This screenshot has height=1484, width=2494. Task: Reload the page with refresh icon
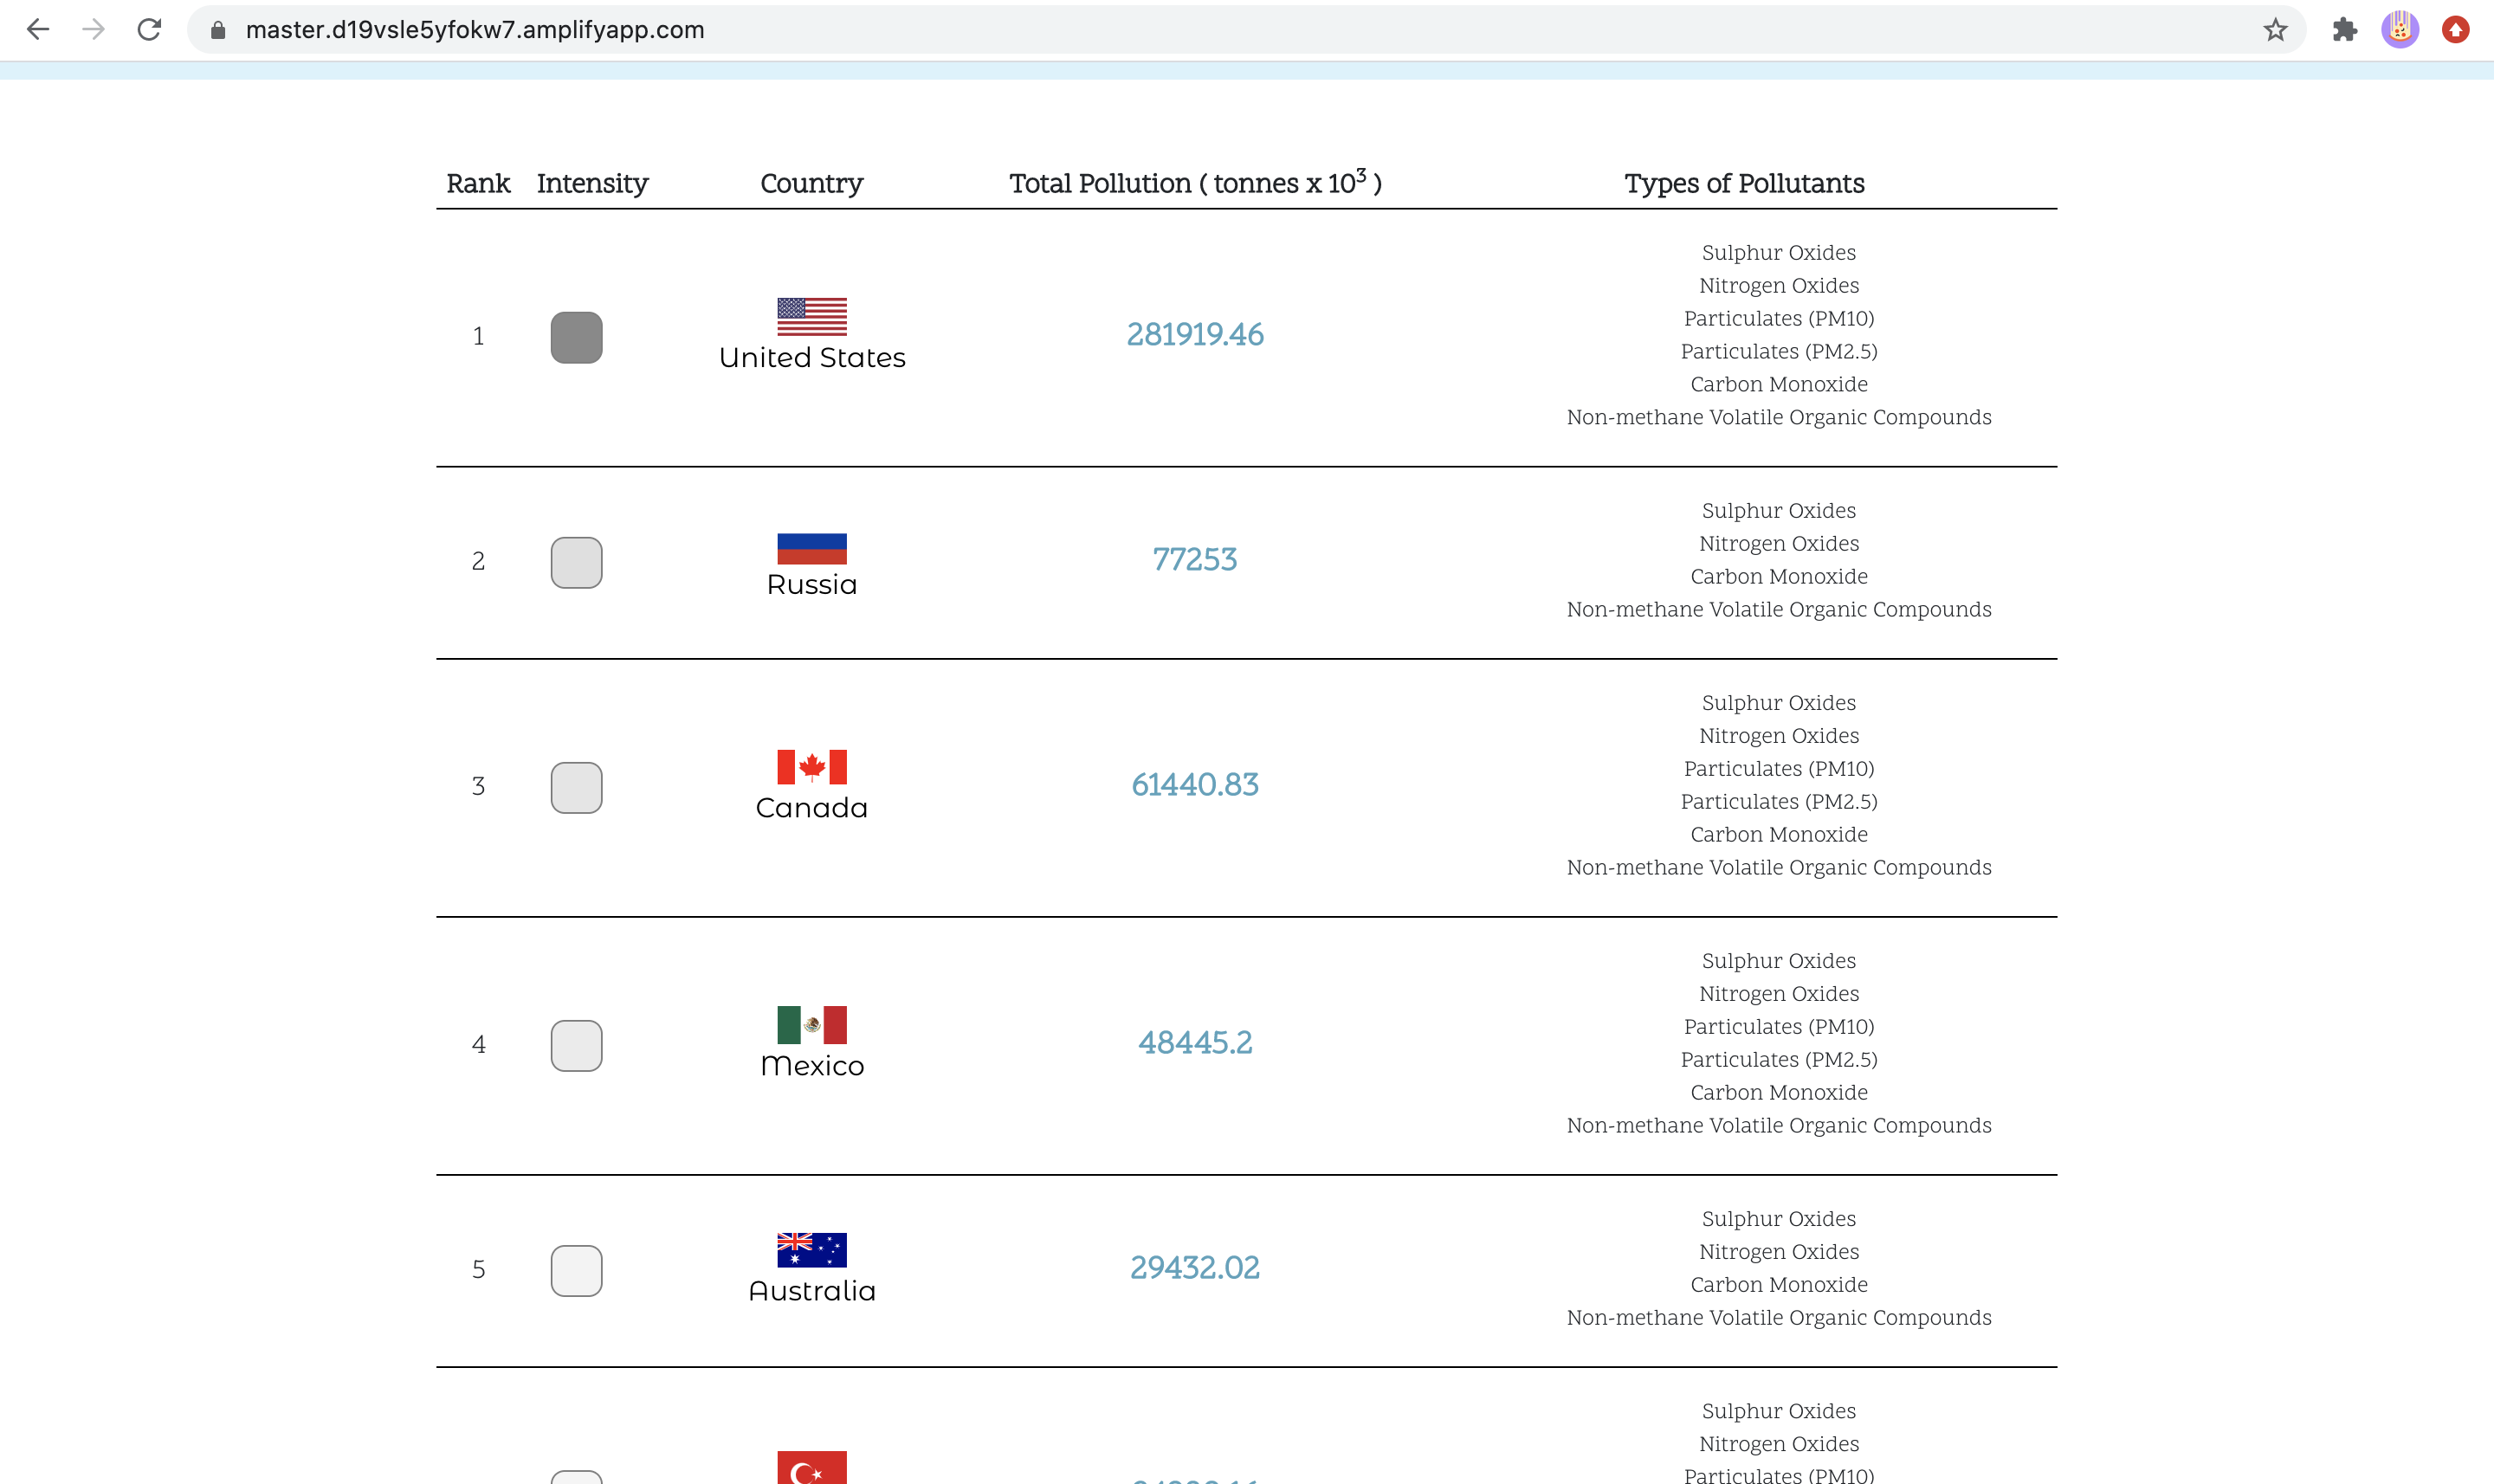click(x=149, y=30)
